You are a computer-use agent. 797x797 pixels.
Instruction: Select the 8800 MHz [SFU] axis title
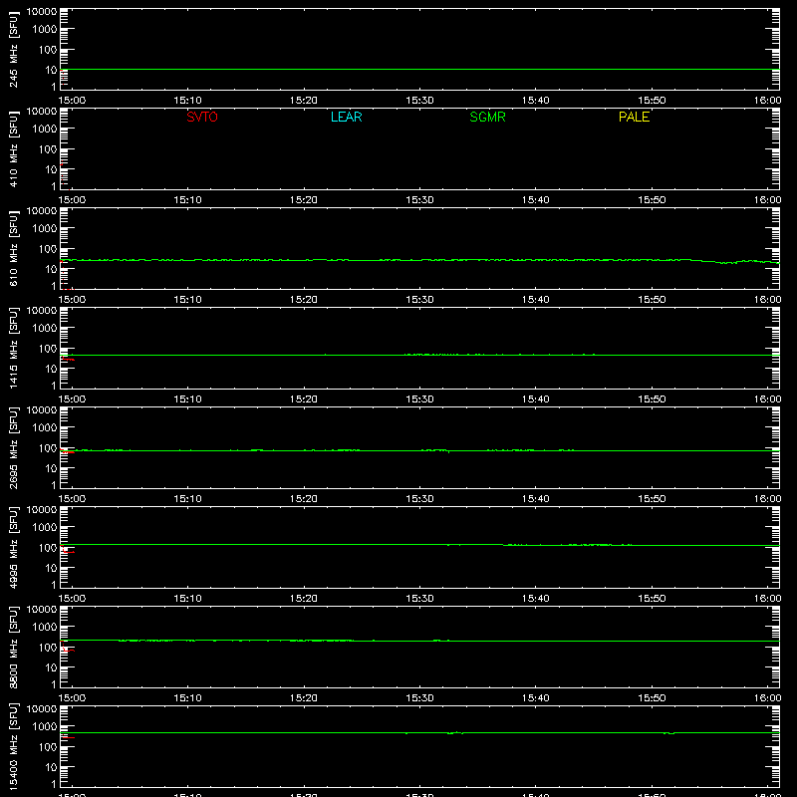[x=13, y=647]
